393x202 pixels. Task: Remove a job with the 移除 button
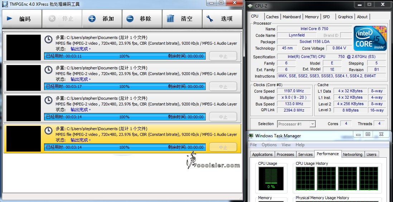[142, 19]
